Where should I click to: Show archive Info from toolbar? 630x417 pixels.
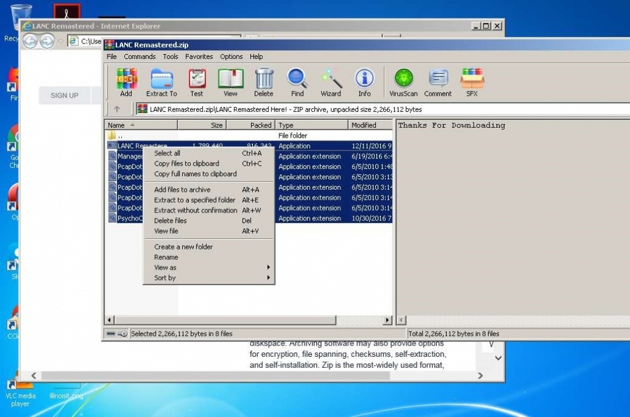[x=364, y=82]
